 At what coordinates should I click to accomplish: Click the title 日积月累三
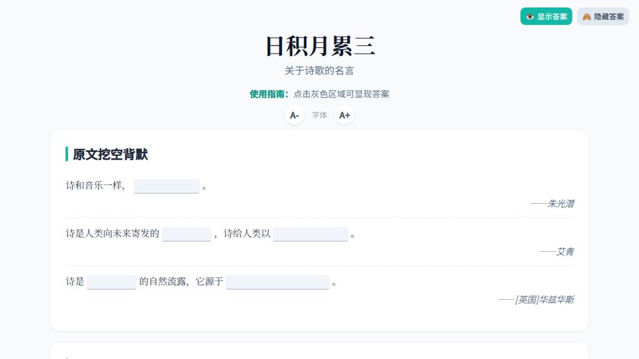point(319,46)
